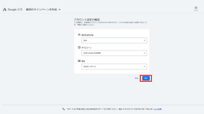Click the ヘルプ label under the help icon
The width and height of the screenshot is (204, 114).
pyautogui.click(x=196, y=11)
